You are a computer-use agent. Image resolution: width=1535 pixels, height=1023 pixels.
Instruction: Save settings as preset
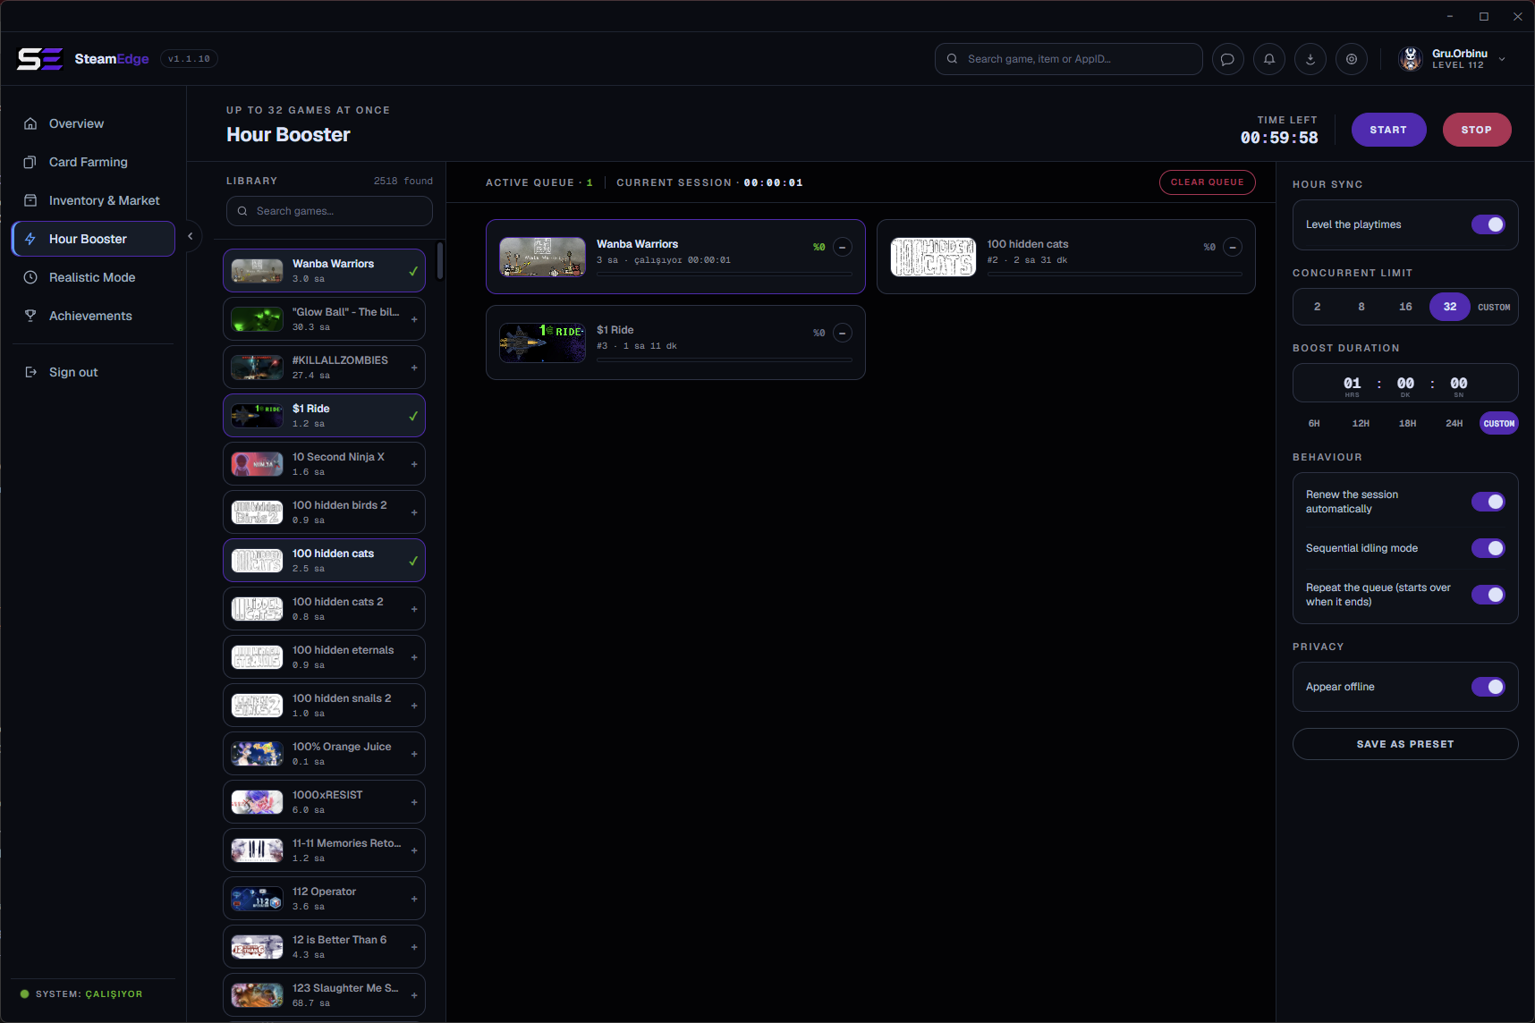pyautogui.click(x=1405, y=744)
